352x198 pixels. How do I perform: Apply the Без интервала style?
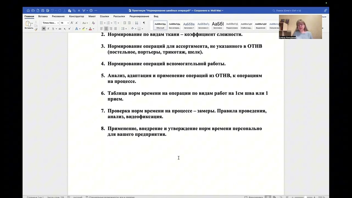click(x=175, y=25)
